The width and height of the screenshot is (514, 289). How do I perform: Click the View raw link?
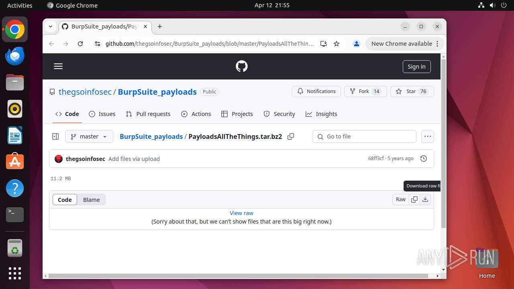(x=241, y=213)
